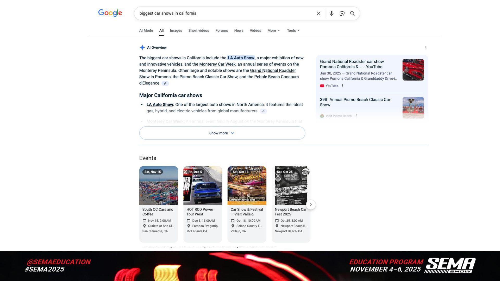Start voice search with microphone icon

pos(331,13)
